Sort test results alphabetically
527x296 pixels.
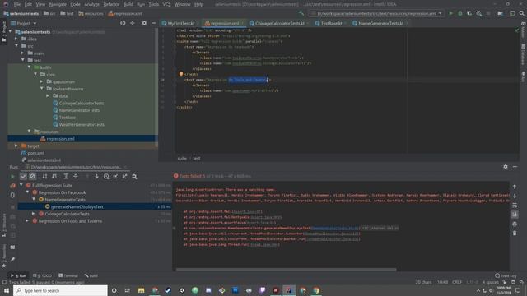pyautogui.click(x=44, y=176)
